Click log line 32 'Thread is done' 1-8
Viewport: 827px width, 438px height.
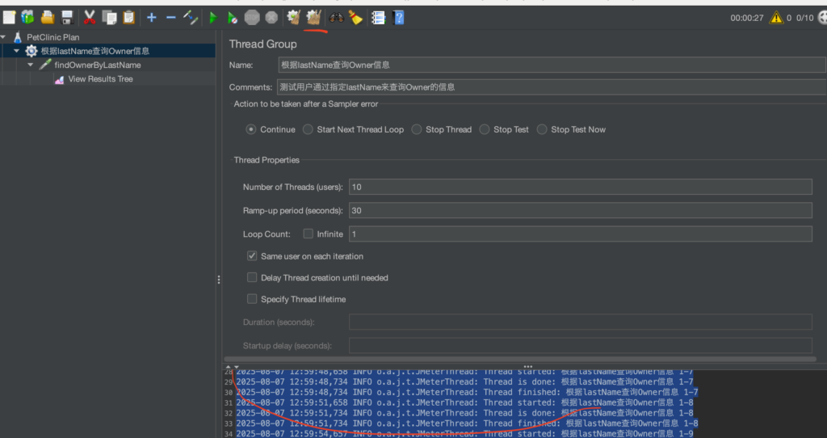tap(464, 413)
